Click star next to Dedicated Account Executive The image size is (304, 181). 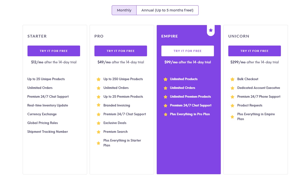tap(232, 88)
